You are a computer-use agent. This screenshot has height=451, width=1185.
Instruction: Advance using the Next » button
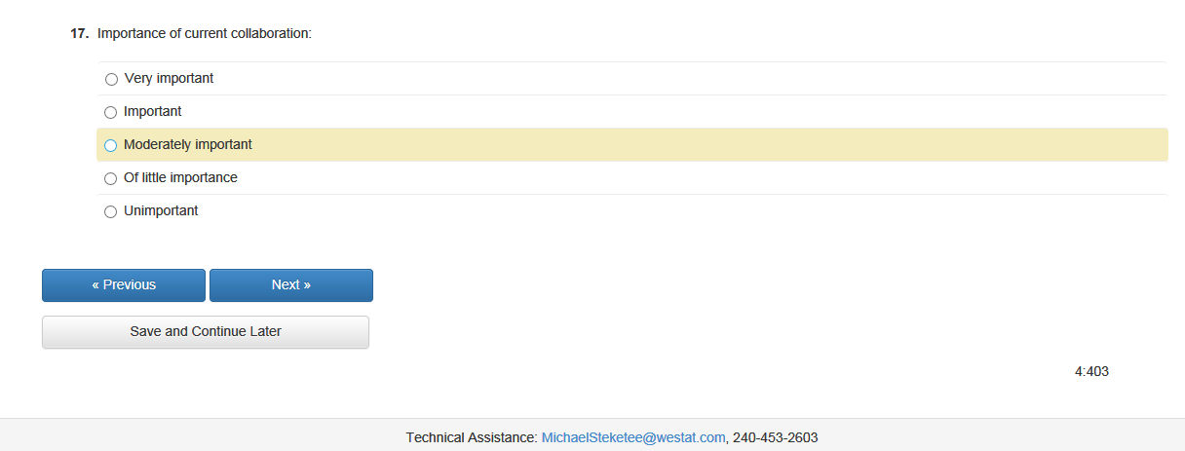(291, 285)
